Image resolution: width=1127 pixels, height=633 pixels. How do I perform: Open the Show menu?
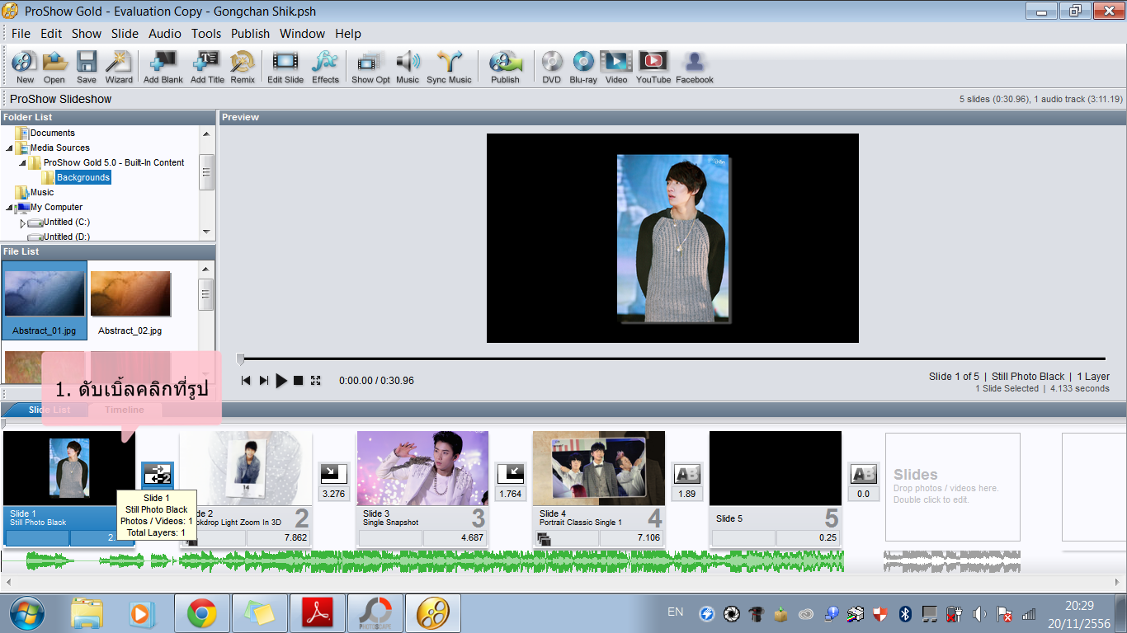tap(87, 34)
